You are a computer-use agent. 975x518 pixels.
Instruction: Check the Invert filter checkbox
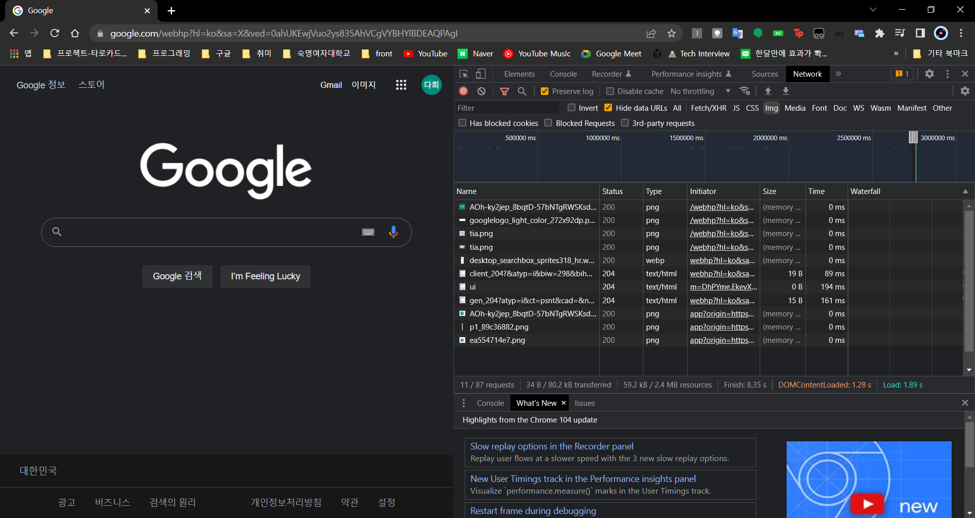point(571,108)
